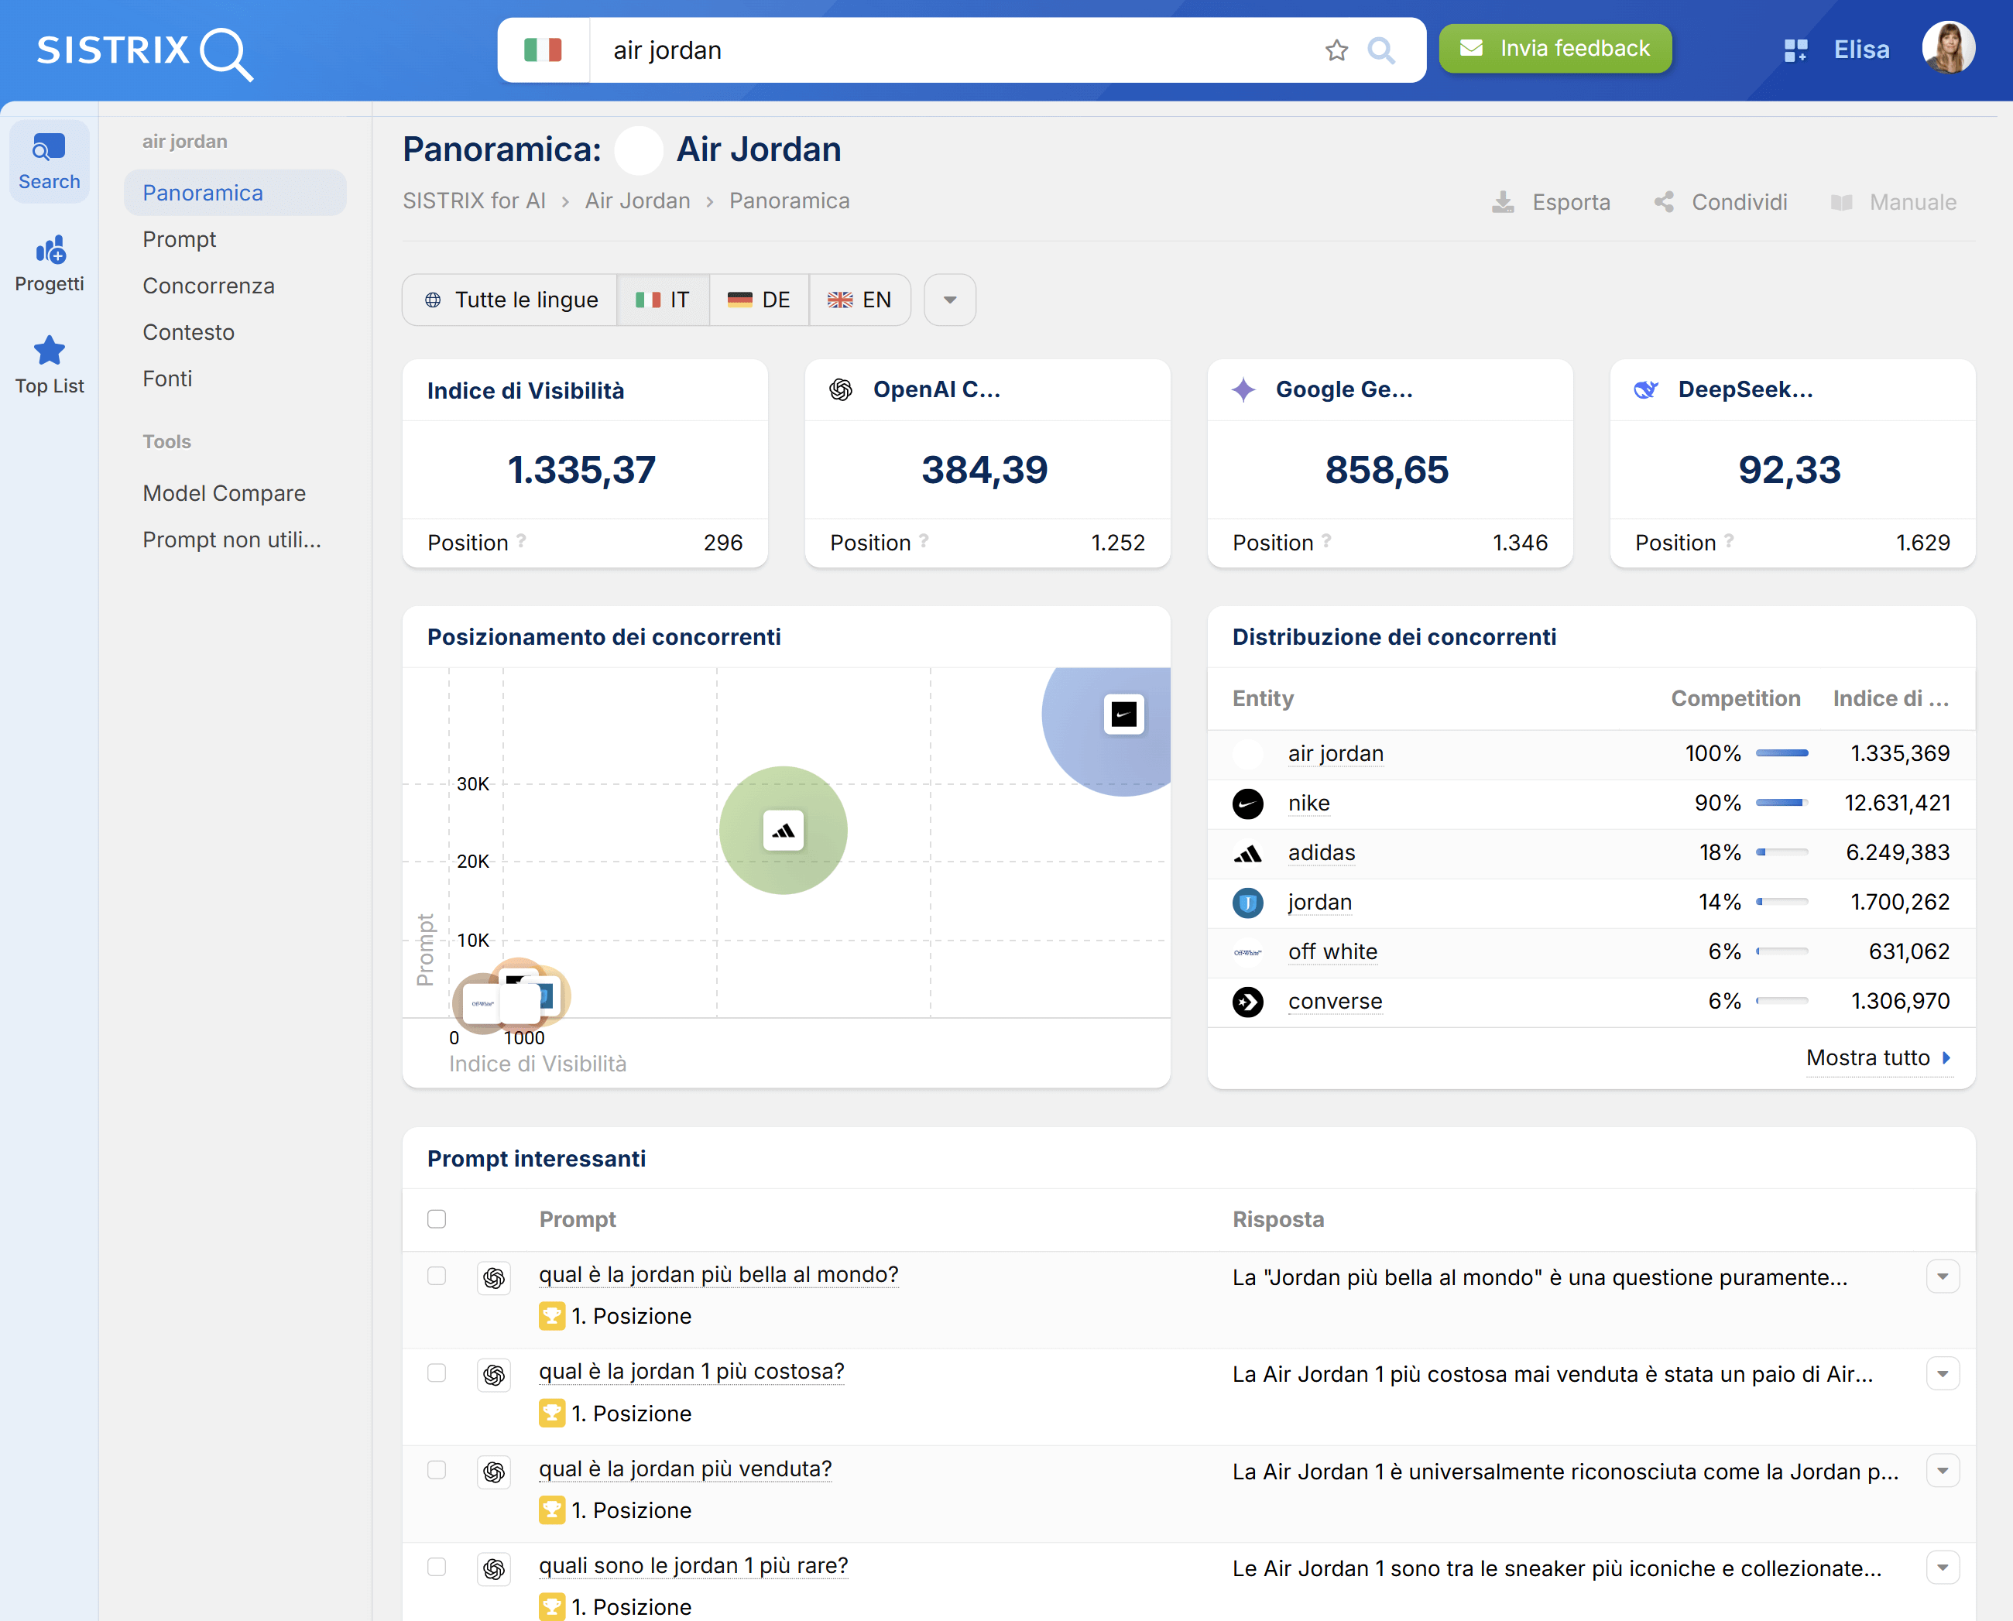Open Concorrenza in the side menu
Image resolution: width=2013 pixels, height=1621 pixels.
pos(208,286)
